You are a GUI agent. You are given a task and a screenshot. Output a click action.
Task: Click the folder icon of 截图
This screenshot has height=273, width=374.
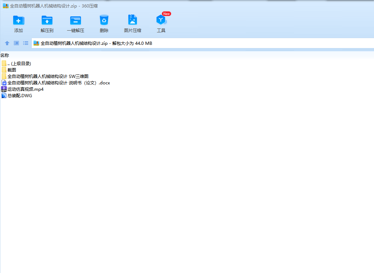(4, 70)
